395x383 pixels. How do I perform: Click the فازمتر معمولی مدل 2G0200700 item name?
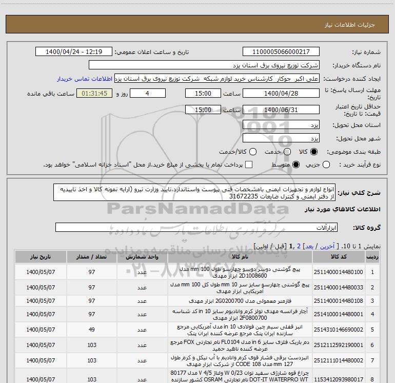point(240,301)
